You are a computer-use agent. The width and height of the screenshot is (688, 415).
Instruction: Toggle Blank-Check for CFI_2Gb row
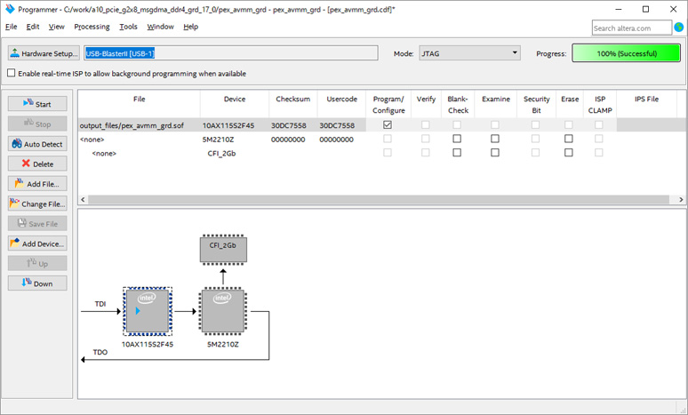pyautogui.click(x=457, y=153)
